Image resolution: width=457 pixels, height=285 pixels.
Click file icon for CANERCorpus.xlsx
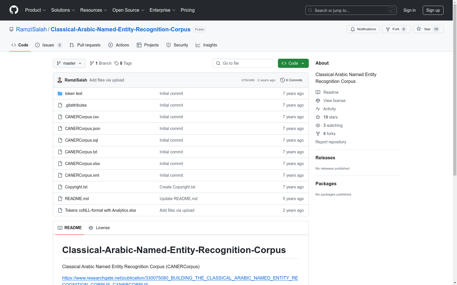[60, 164]
